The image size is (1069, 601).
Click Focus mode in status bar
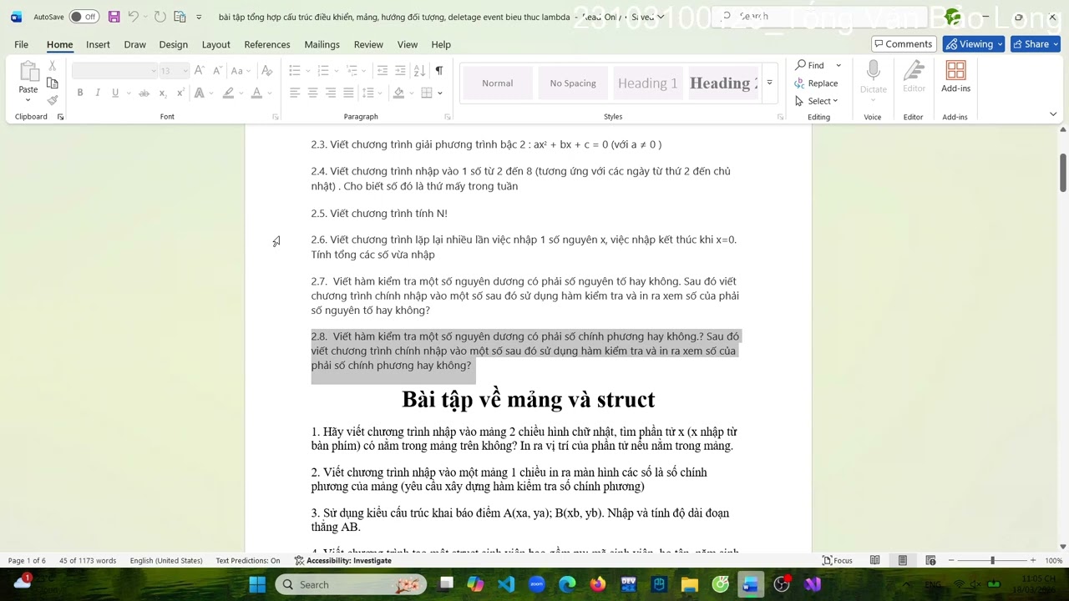pyautogui.click(x=838, y=561)
